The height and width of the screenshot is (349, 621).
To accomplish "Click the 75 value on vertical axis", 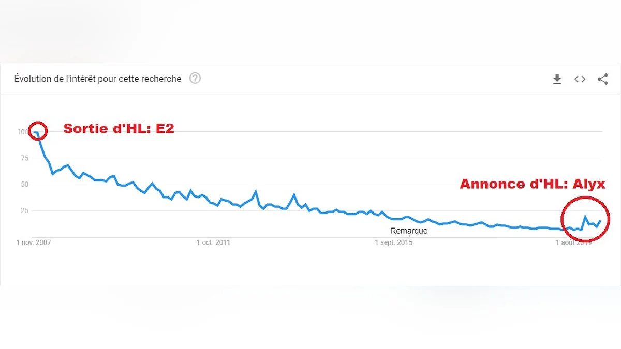I will pos(24,158).
